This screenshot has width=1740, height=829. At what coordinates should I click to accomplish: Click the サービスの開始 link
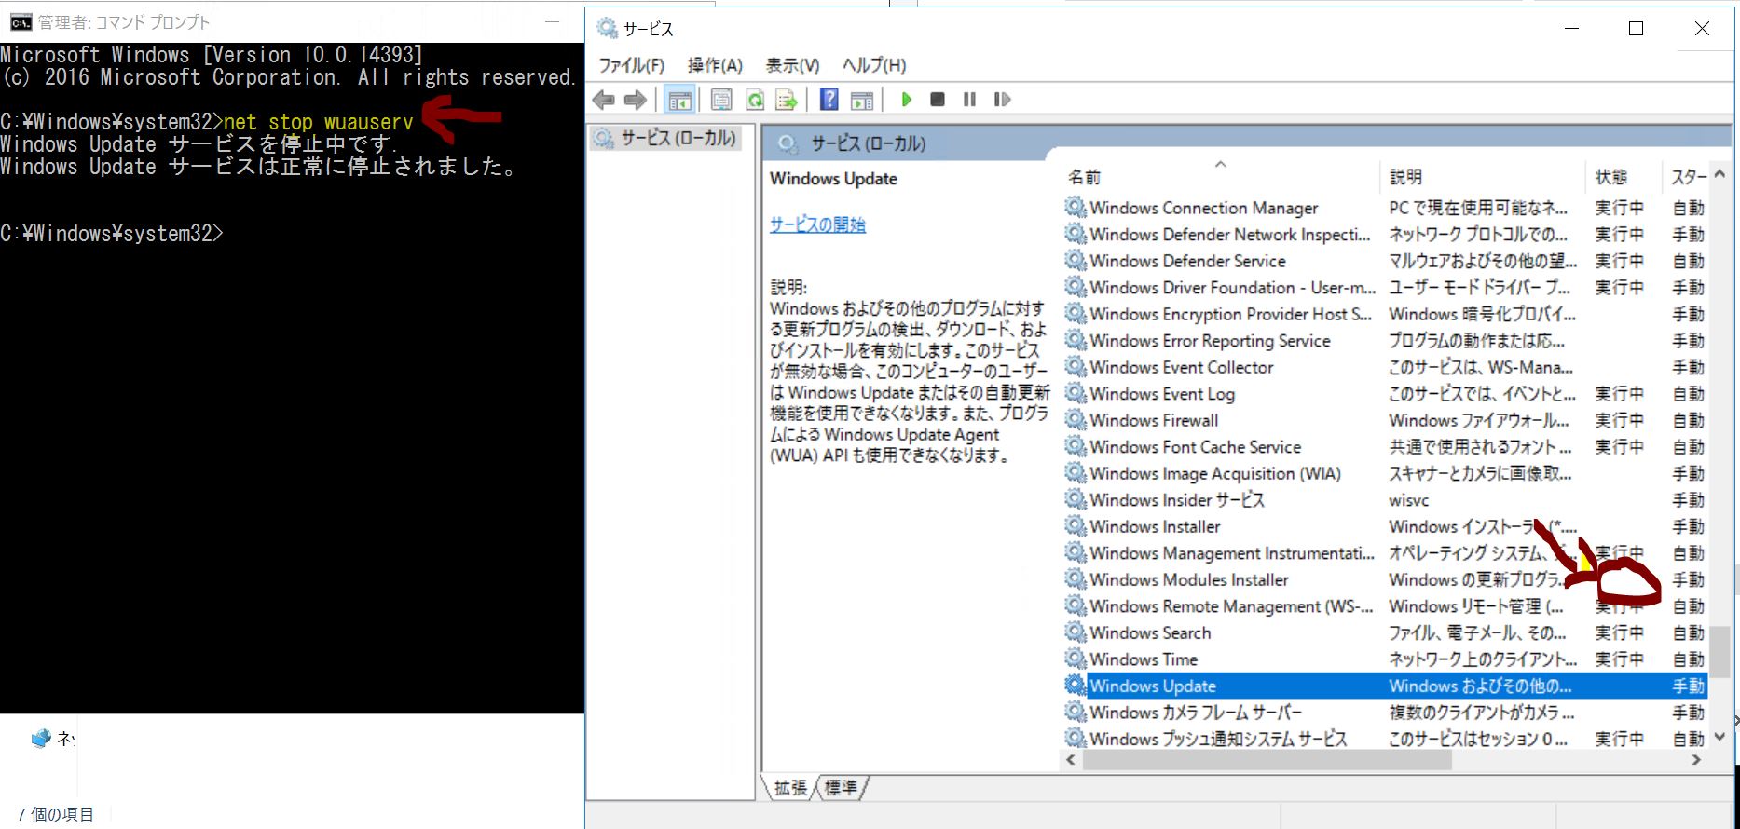[x=817, y=224]
